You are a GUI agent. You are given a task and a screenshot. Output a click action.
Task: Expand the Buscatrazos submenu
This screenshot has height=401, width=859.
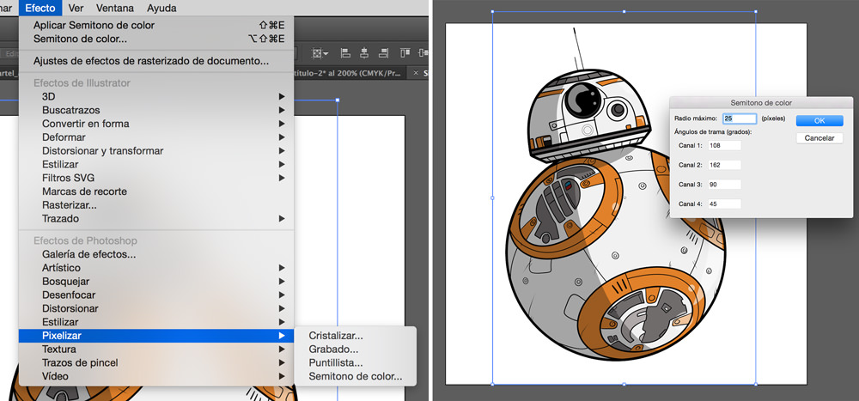click(156, 110)
